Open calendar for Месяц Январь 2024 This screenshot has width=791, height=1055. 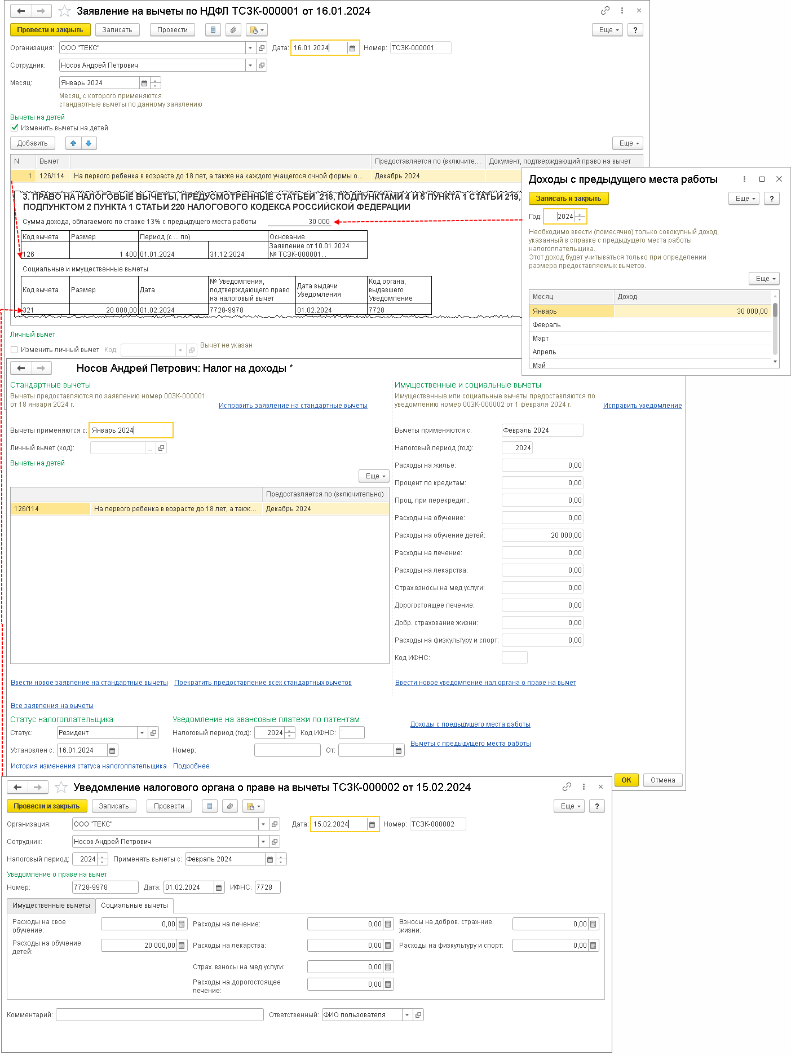point(144,83)
